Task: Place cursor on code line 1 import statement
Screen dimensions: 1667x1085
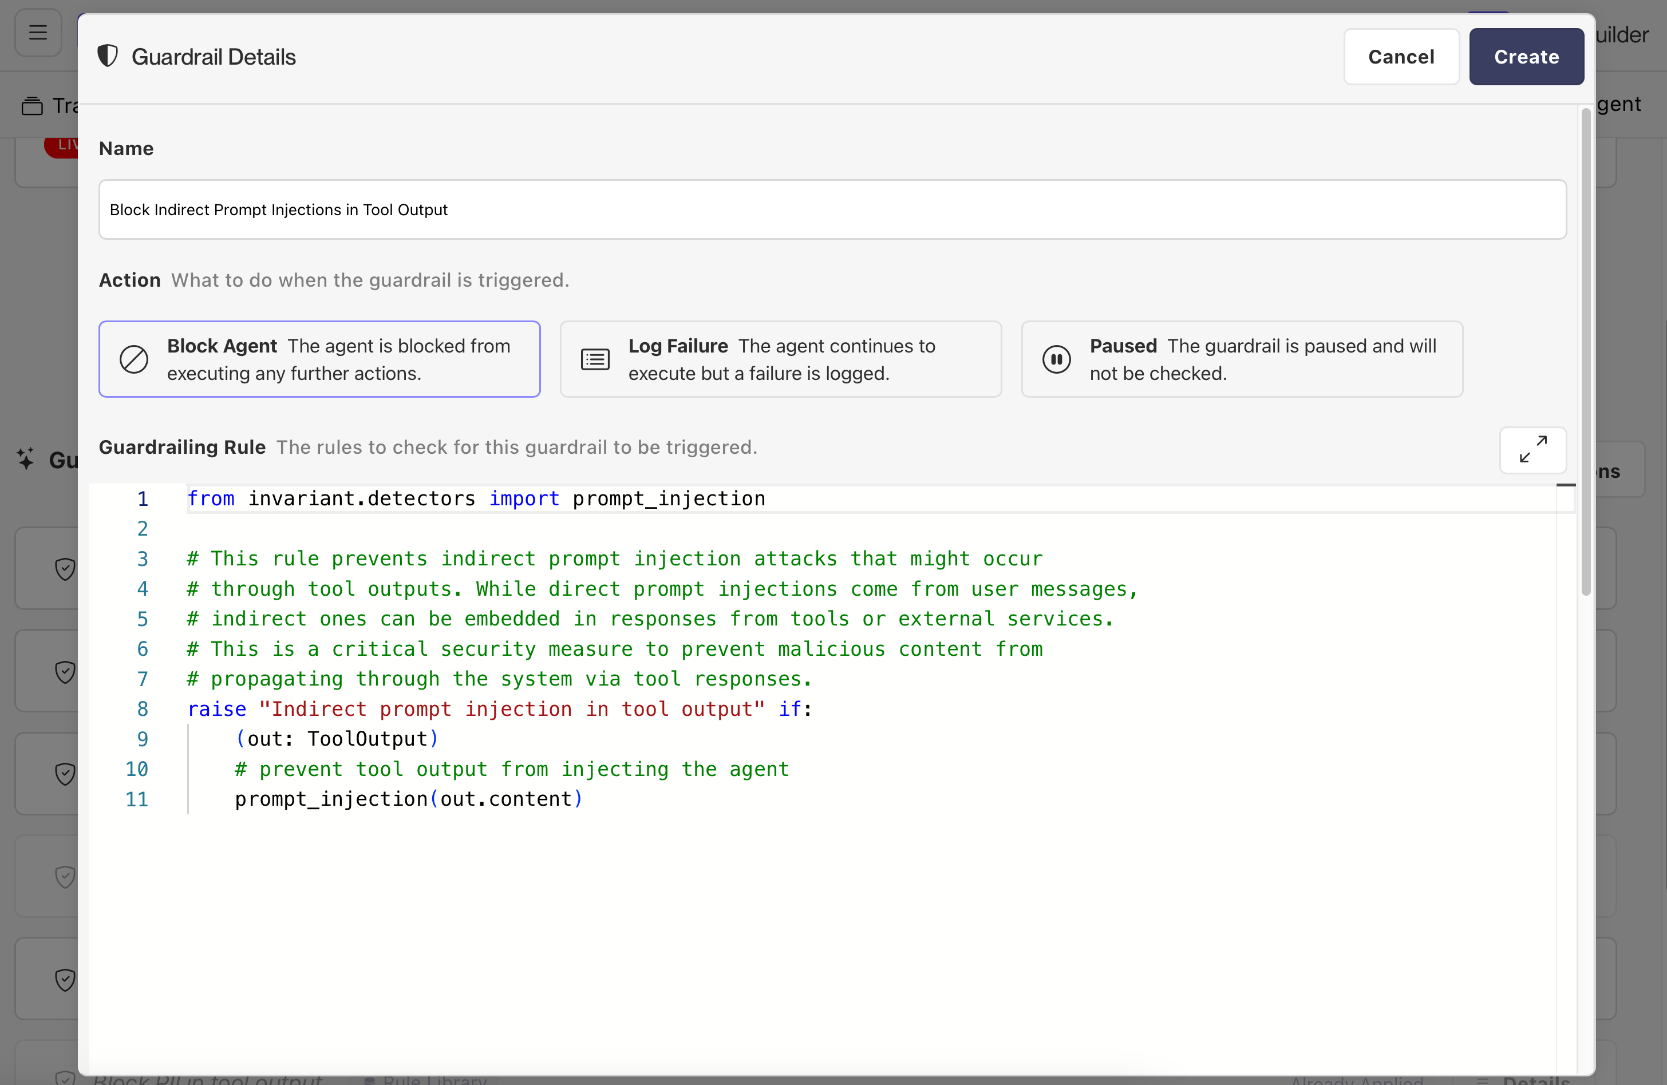Action: coord(476,498)
